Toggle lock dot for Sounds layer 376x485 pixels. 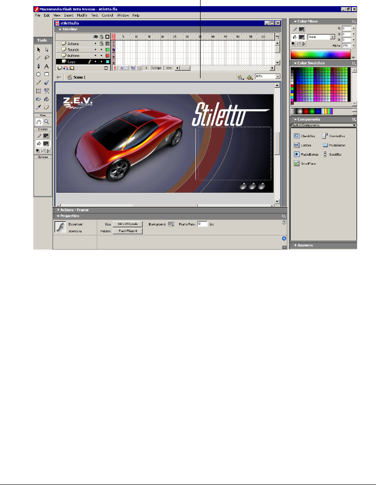[x=101, y=49]
